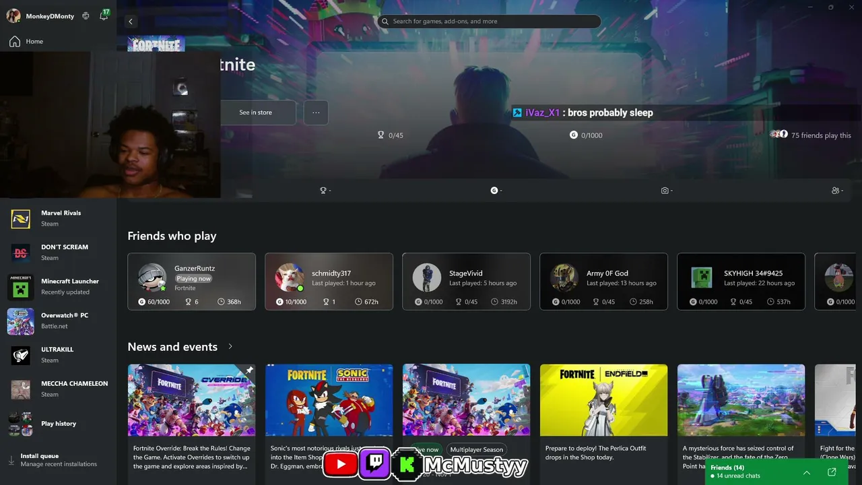Open the Endfield Perlica Outfit news card
The height and width of the screenshot is (485, 862).
pos(604,424)
